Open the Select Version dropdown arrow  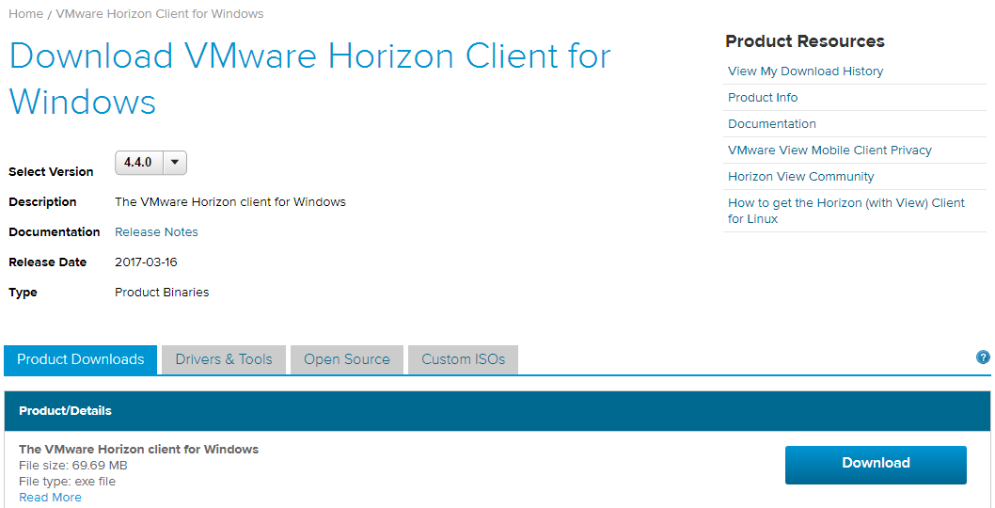click(175, 163)
